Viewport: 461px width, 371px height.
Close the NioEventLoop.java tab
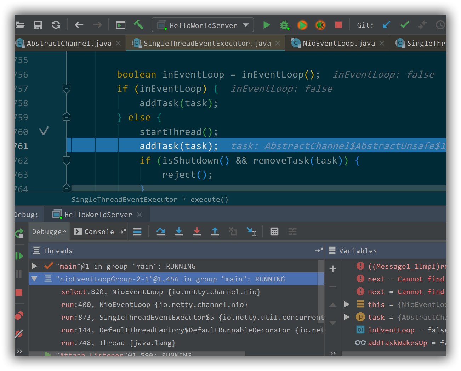tap(382, 43)
